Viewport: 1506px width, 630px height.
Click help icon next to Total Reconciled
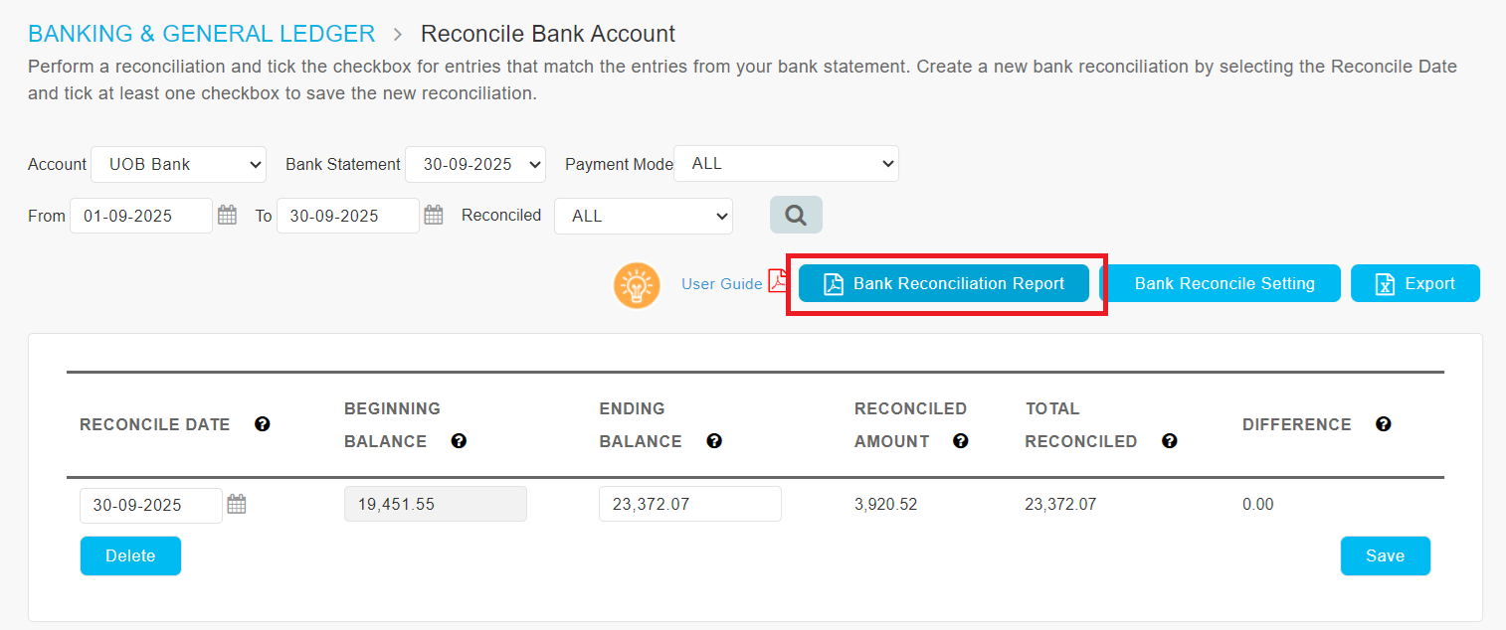1170,441
